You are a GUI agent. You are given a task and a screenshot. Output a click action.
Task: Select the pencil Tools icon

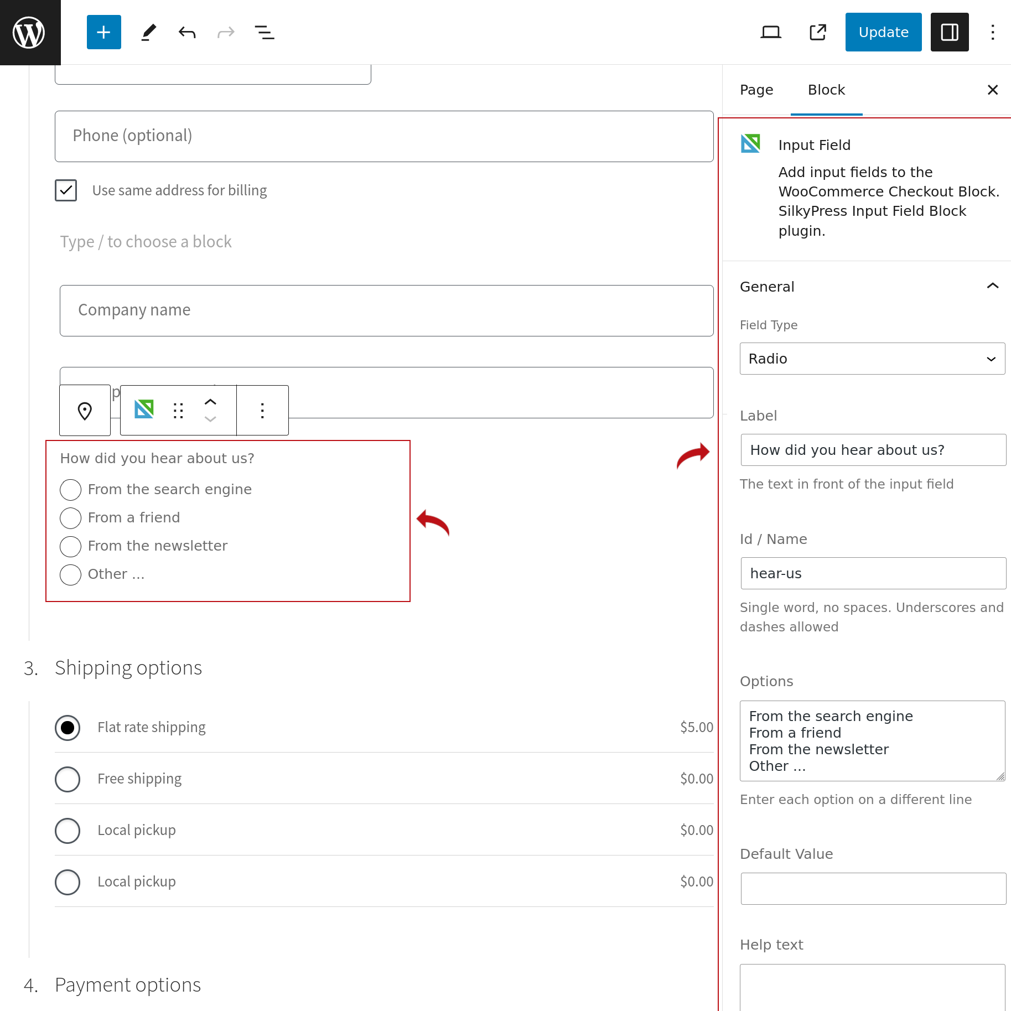pyautogui.click(x=148, y=32)
